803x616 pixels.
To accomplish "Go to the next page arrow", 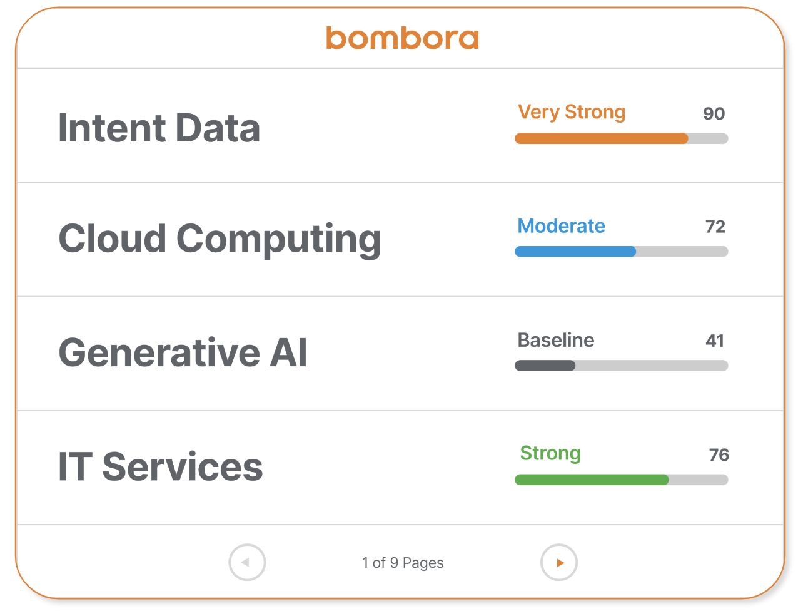I will [x=558, y=562].
